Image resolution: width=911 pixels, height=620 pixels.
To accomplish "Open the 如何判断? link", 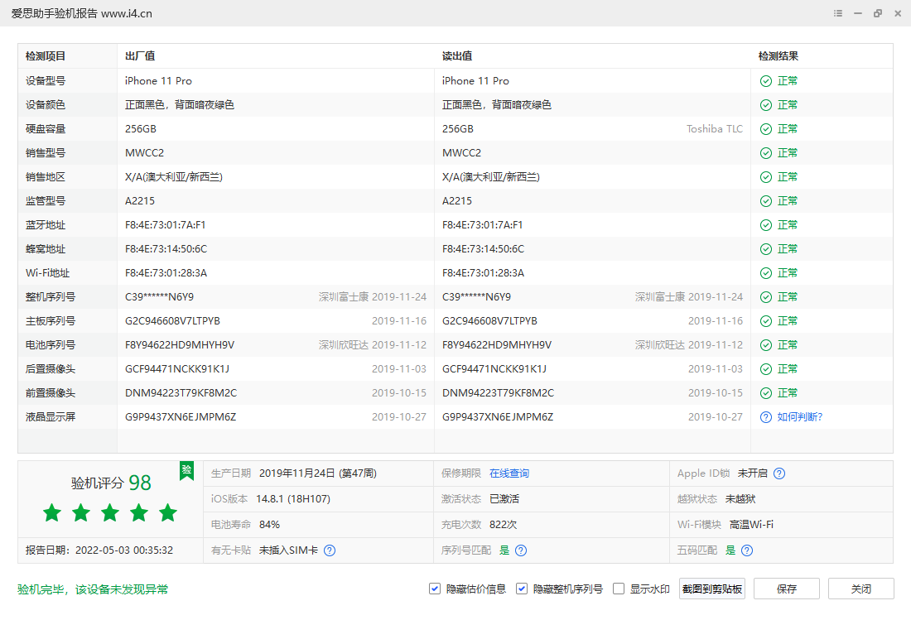I will [800, 417].
